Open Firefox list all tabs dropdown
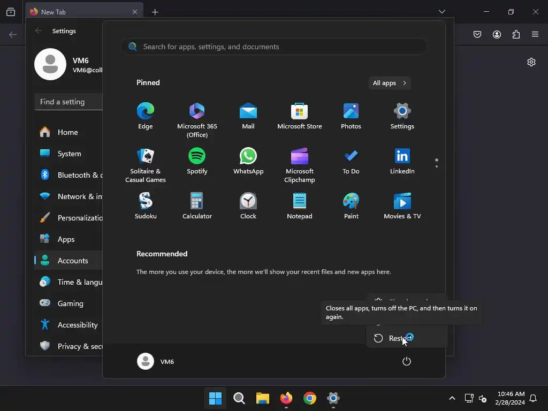Image resolution: width=548 pixels, height=411 pixels. point(442,12)
